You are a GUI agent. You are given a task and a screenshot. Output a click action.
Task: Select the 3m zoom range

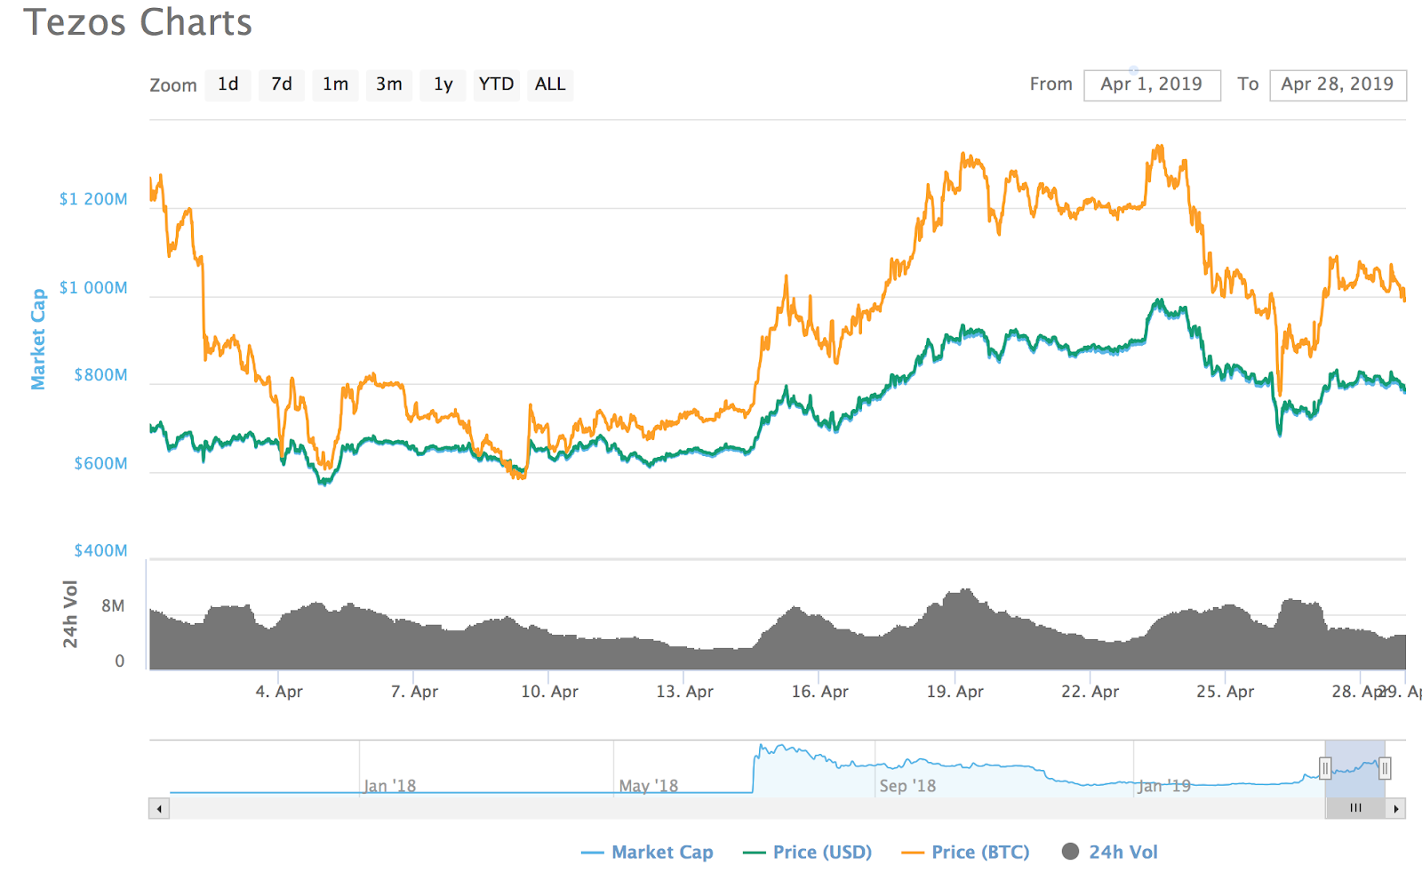389,84
